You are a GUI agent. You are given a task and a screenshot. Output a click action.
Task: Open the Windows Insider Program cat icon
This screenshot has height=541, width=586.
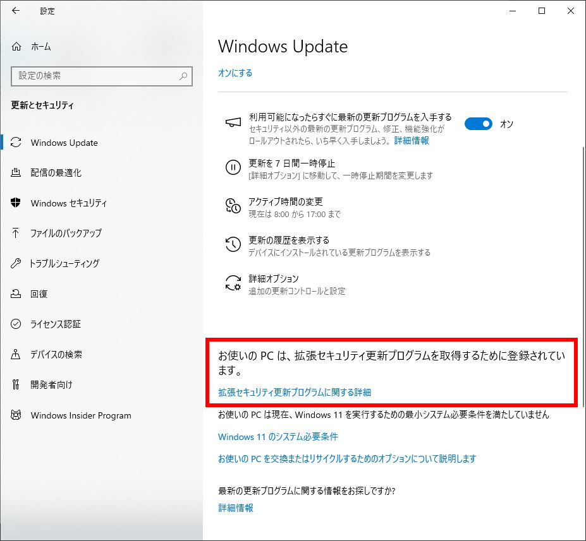(16, 415)
